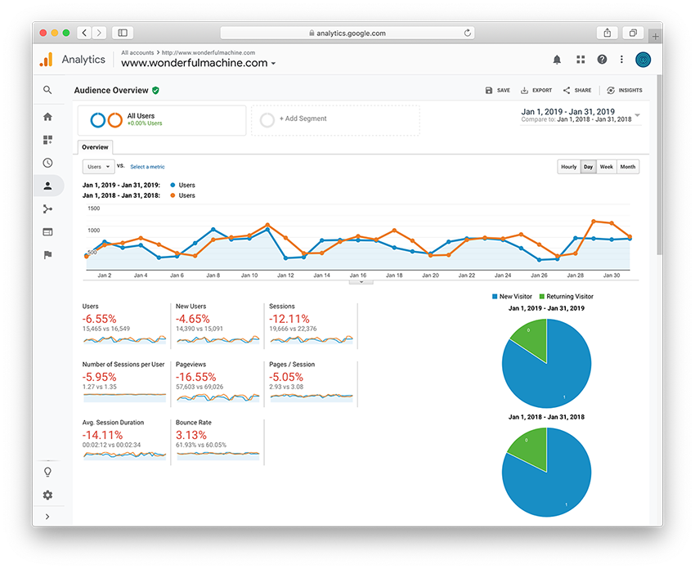Open Behavior icon in sidebar
Screen dimensions: 695x569
coord(47,231)
